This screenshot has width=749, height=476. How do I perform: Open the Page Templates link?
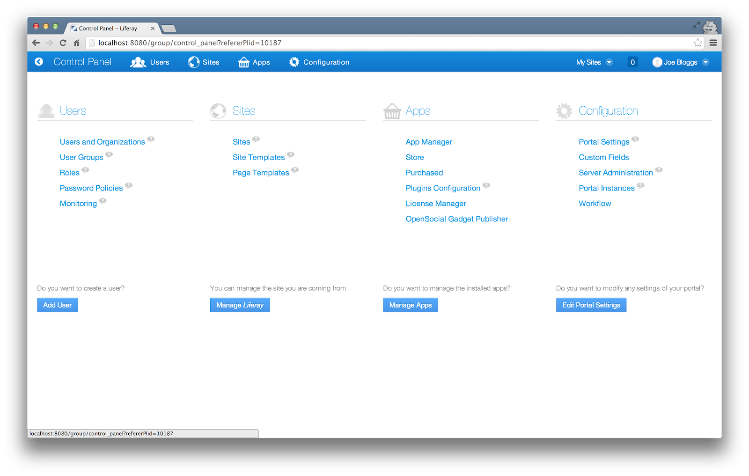tap(261, 173)
